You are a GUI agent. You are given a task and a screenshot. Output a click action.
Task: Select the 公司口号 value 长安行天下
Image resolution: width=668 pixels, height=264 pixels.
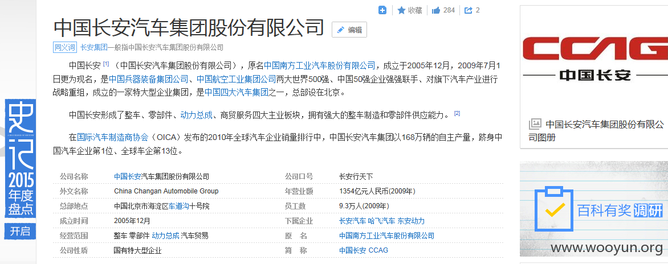tap(356, 176)
